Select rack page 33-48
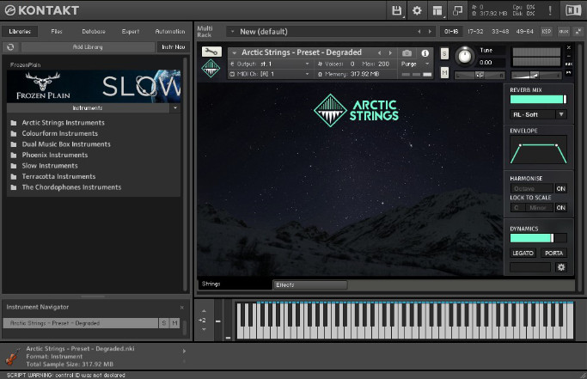 500,32
